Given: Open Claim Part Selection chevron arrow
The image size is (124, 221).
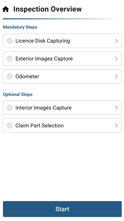Looking at the screenshot, I should click(116, 125).
